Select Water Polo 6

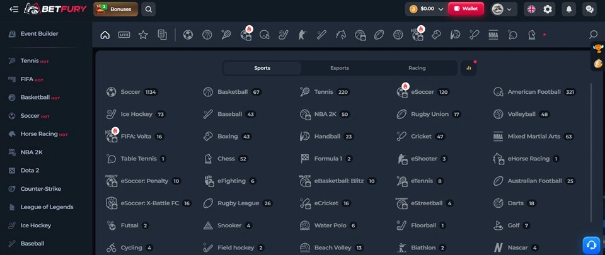tap(329, 225)
